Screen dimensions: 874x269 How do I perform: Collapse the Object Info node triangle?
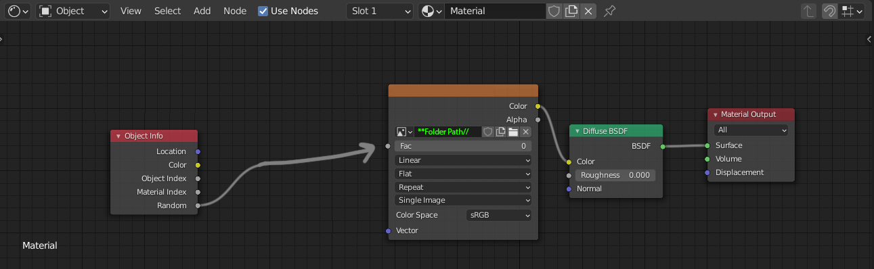pos(118,136)
